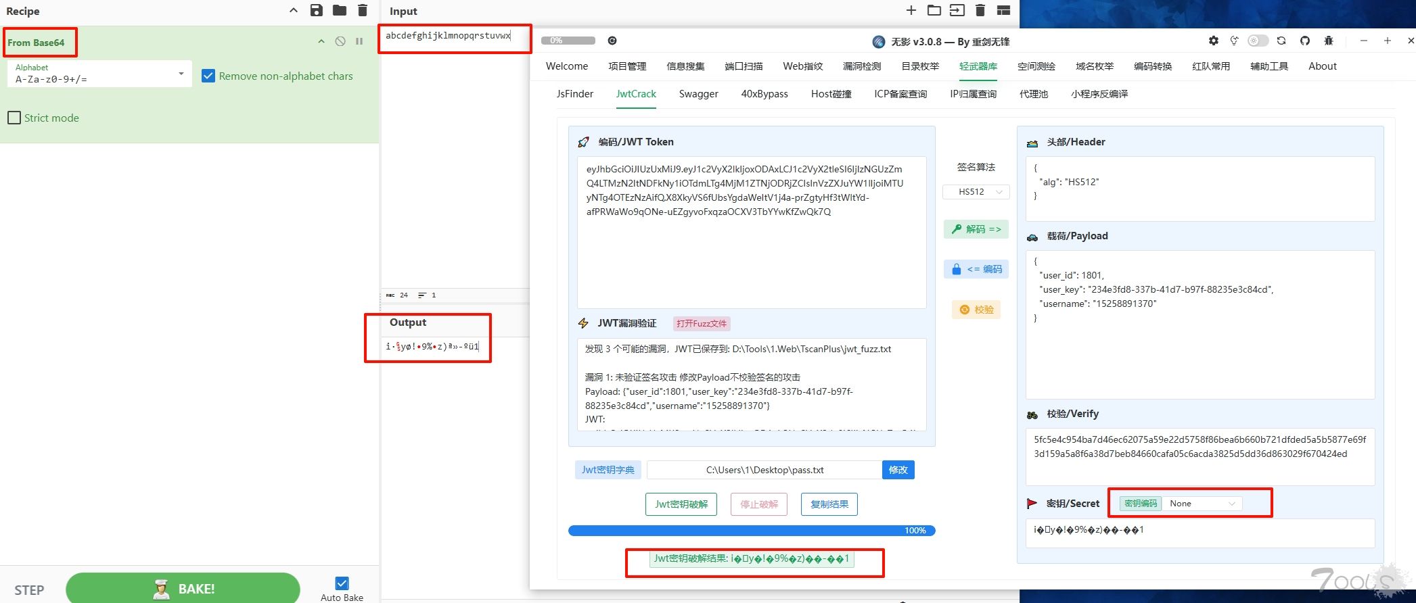Open file as input in CyberChef
This screenshot has height=603, width=1416.
(957, 10)
